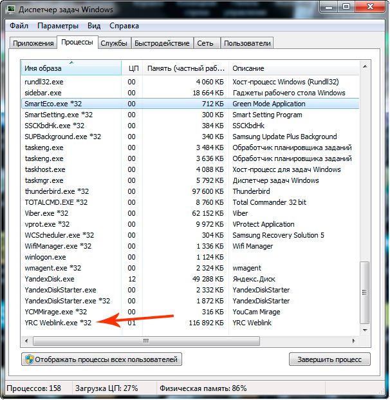Click horizontal scrollbar right arrow
Image resolution: width=390 pixels, height=400 pixels.
(x=353, y=341)
